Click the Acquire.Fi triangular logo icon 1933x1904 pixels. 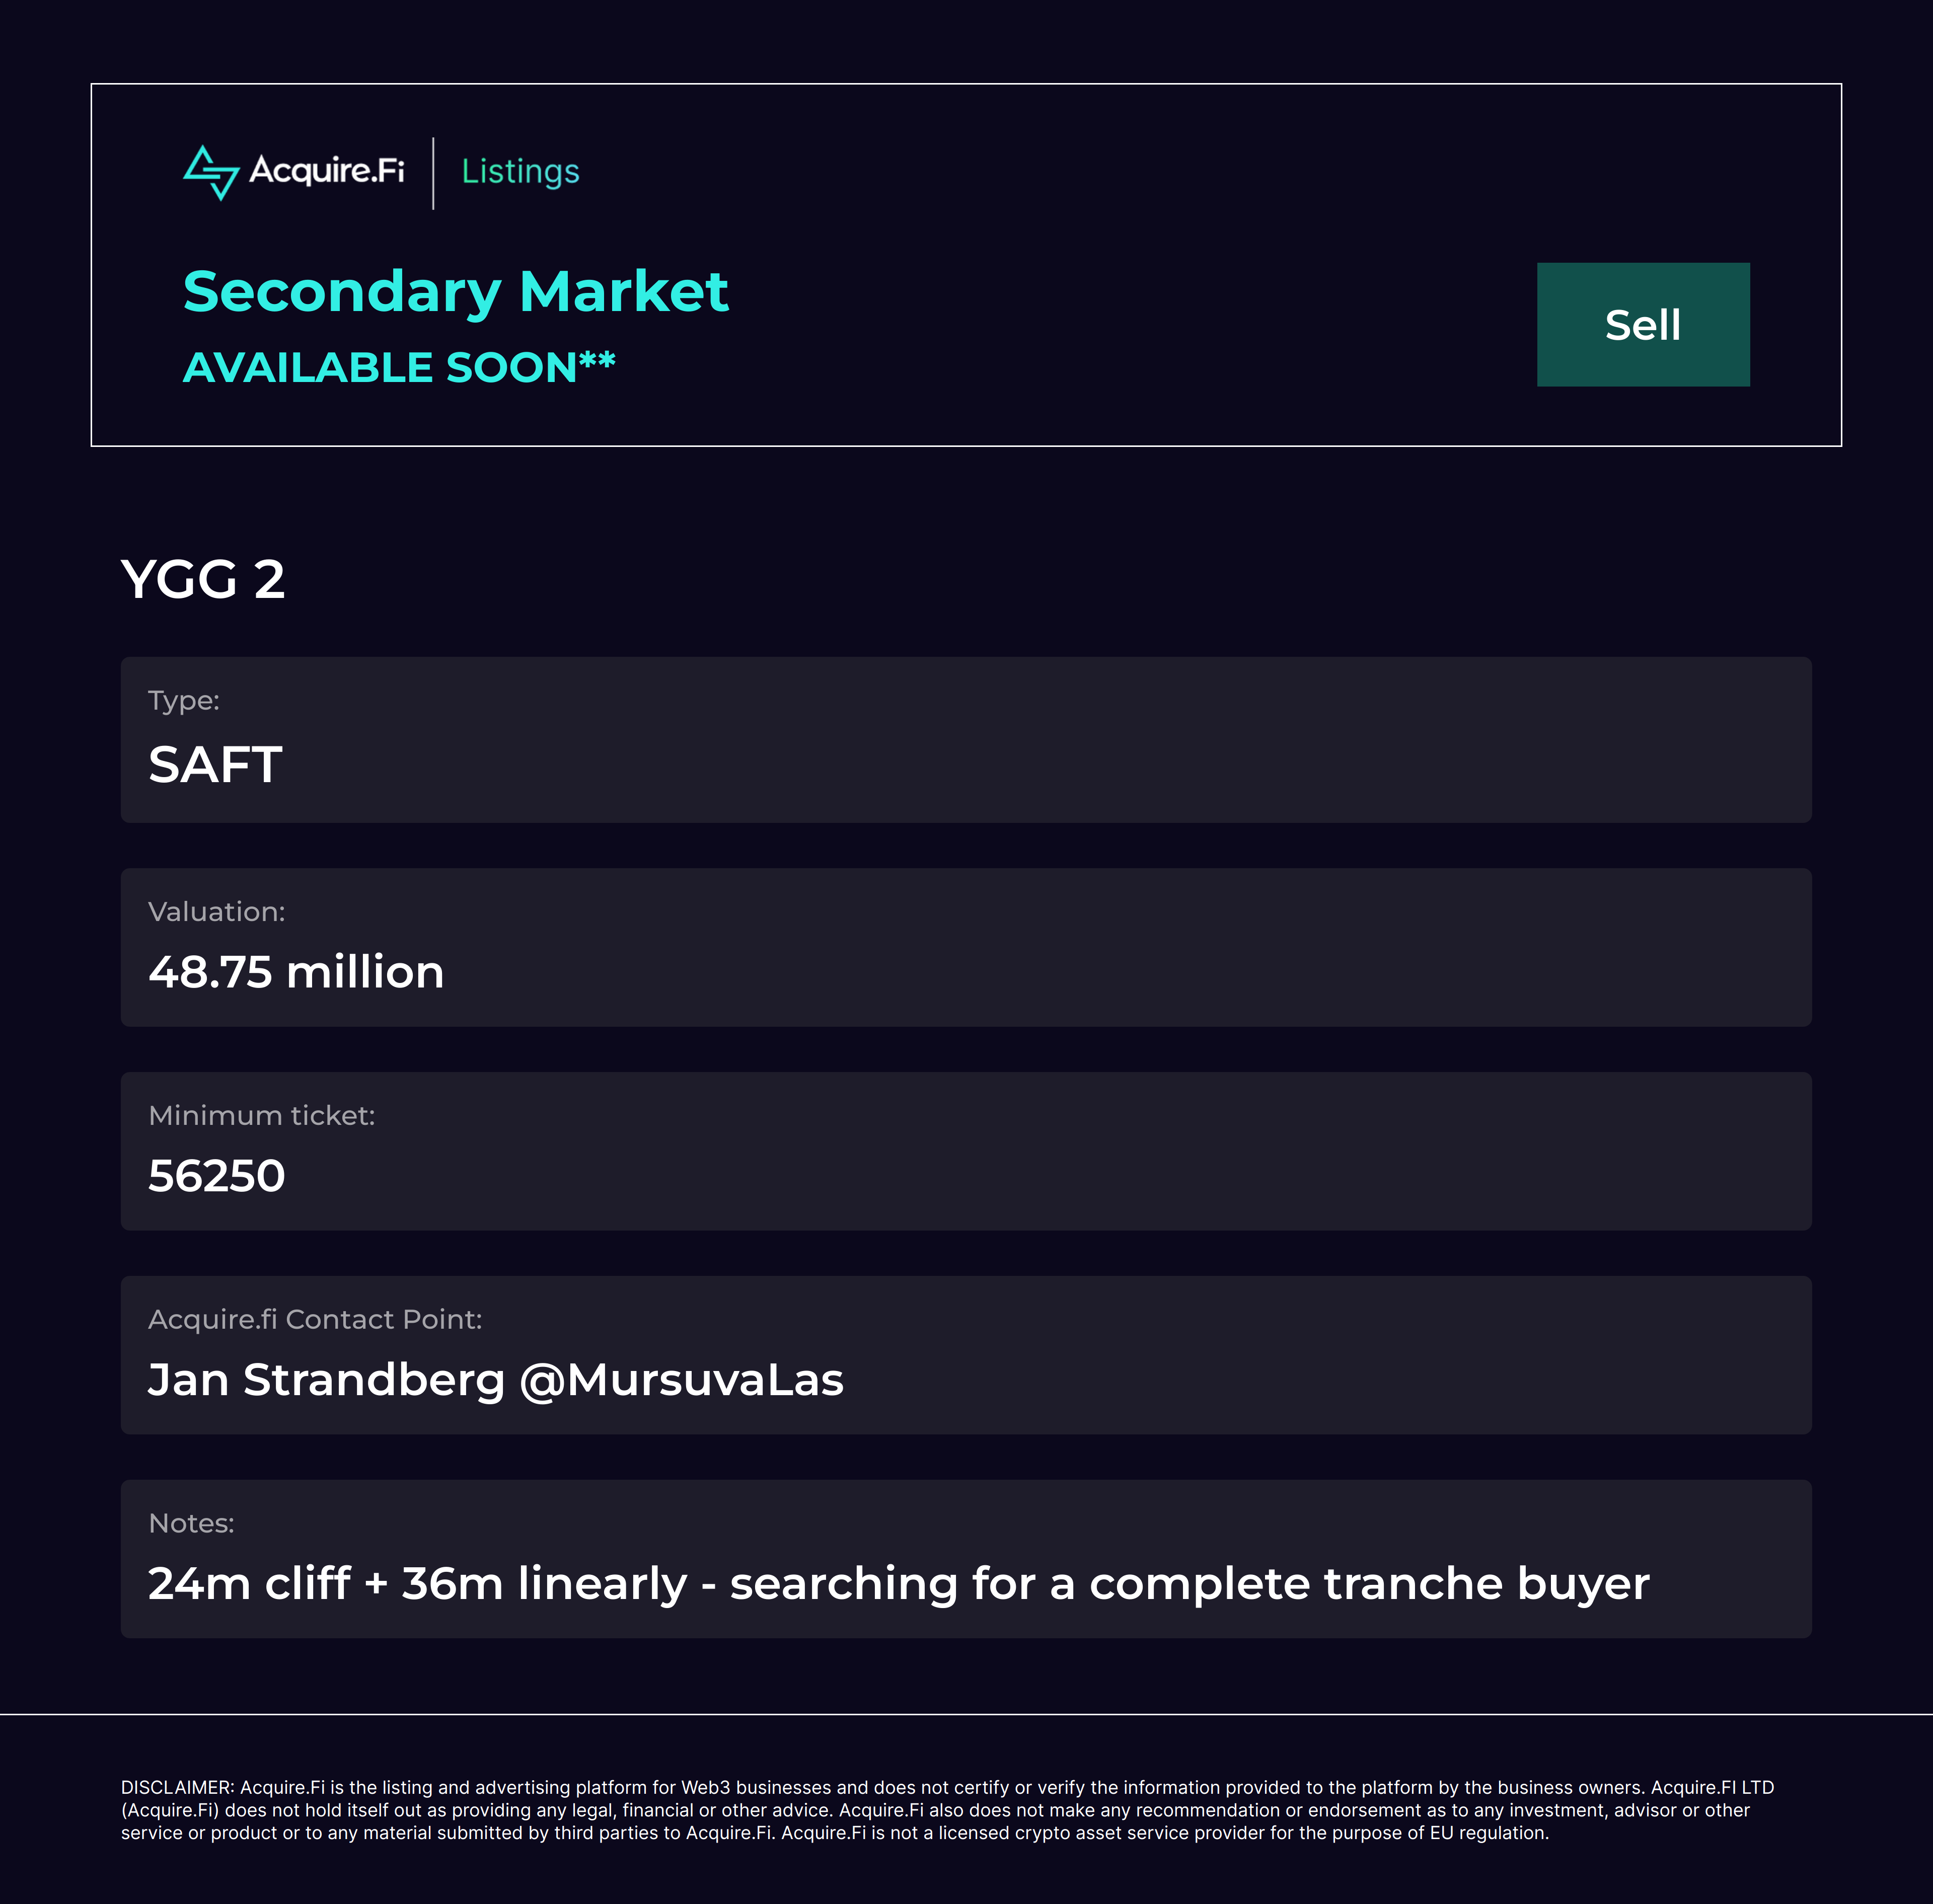[x=211, y=173]
